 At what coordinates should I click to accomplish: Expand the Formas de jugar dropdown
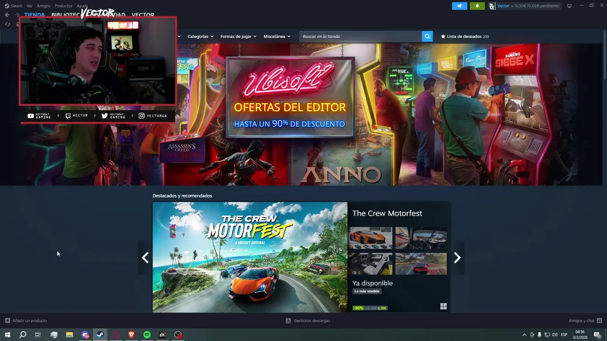238,36
